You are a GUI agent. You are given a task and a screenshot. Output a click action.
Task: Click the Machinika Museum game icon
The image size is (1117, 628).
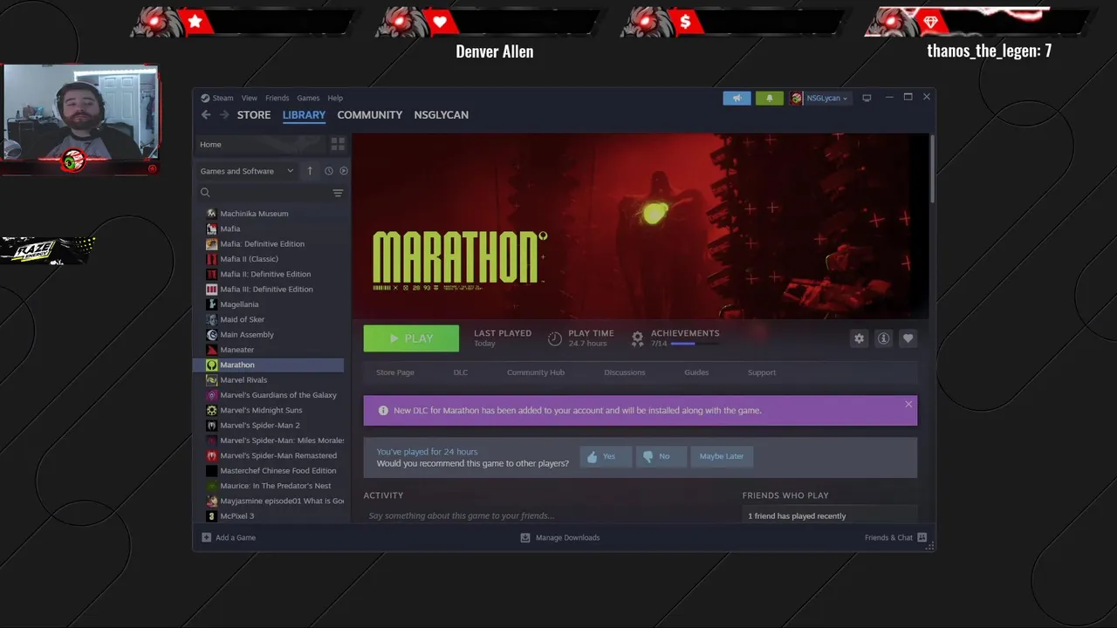[211, 214]
